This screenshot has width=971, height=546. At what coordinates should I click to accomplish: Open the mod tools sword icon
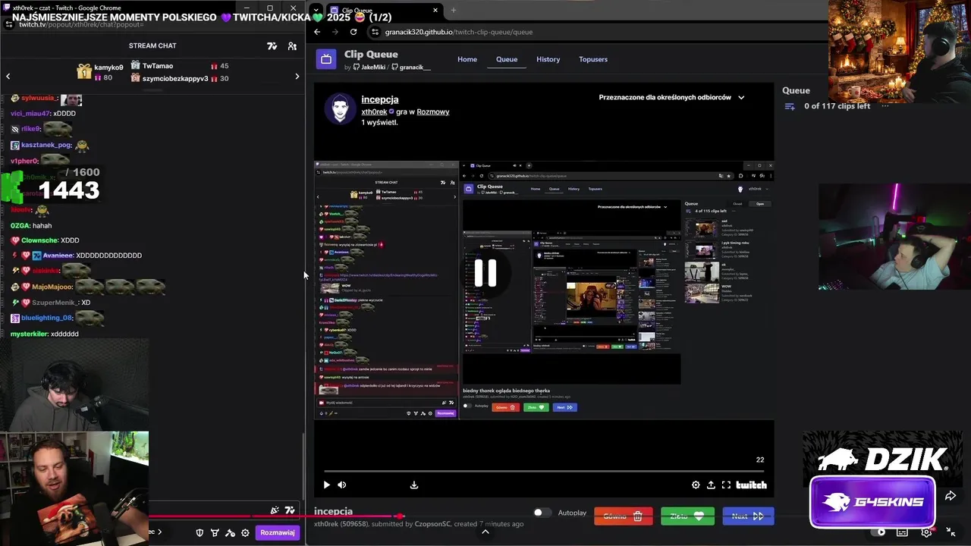(230, 532)
